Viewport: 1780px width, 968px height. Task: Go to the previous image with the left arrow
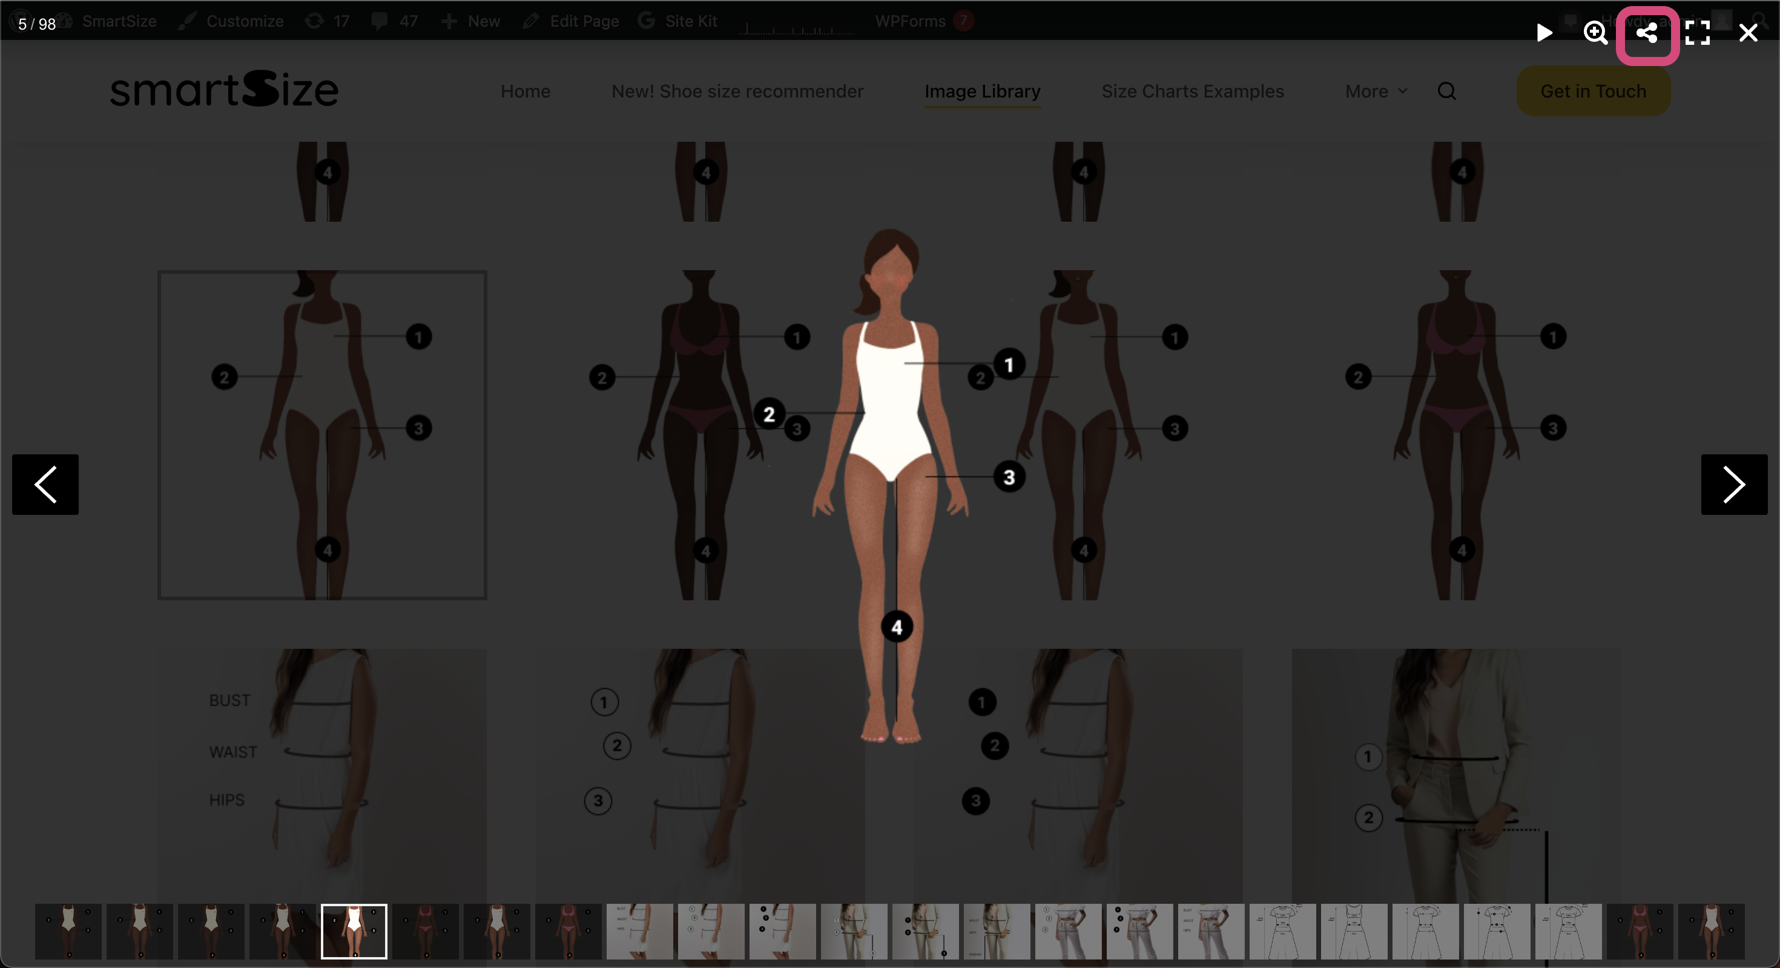(x=45, y=484)
